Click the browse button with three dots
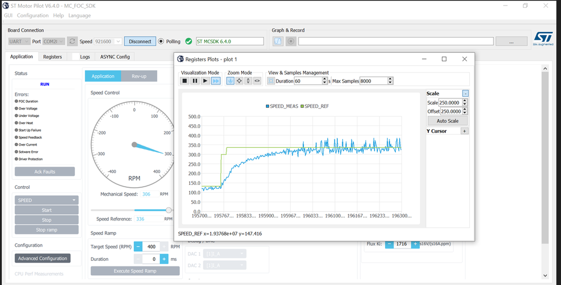Image resolution: width=561 pixels, height=285 pixels. tap(512, 42)
